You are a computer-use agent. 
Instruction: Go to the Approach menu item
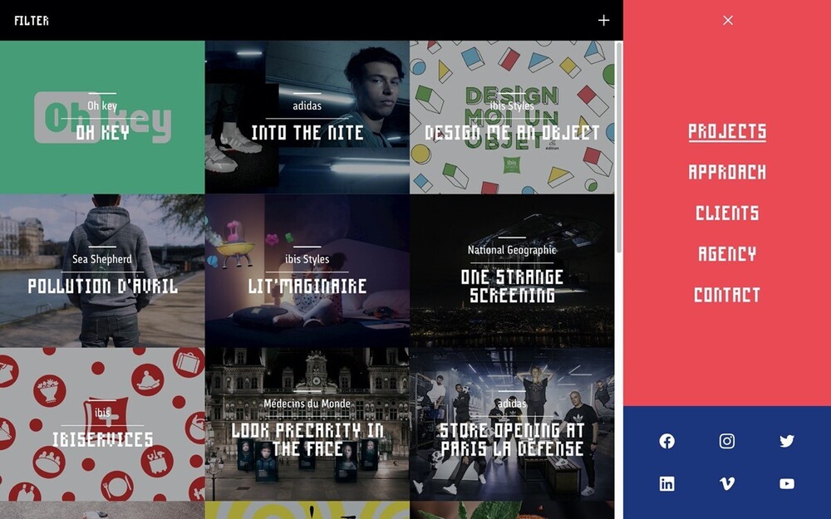[727, 172]
